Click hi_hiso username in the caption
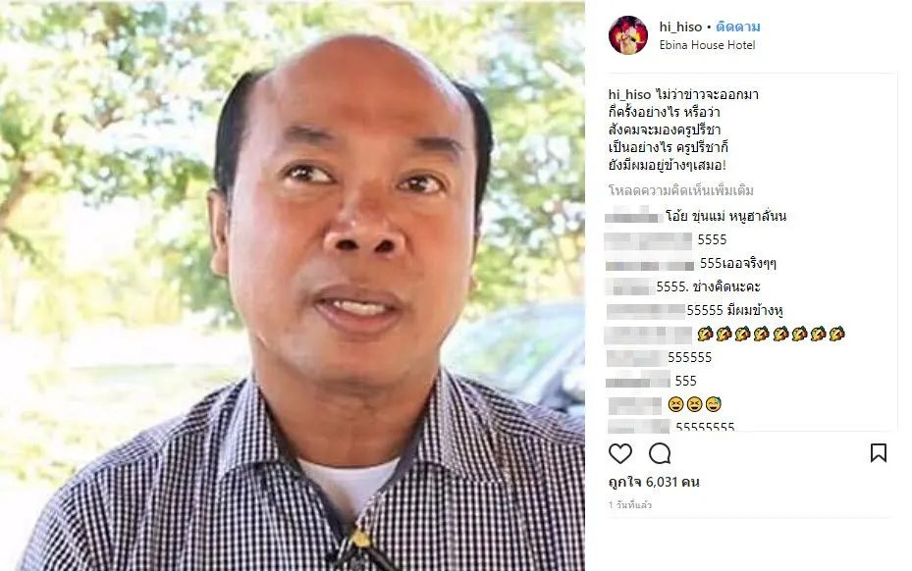The width and height of the screenshot is (912, 571). point(629,94)
